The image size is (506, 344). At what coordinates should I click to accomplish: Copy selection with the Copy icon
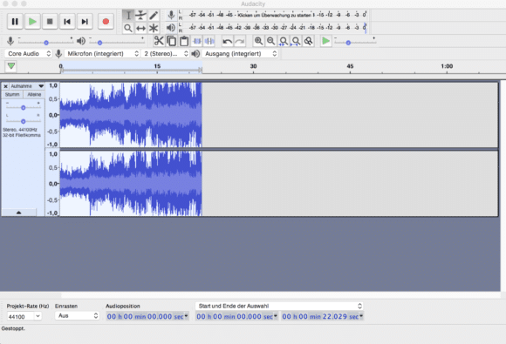[172, 41]
